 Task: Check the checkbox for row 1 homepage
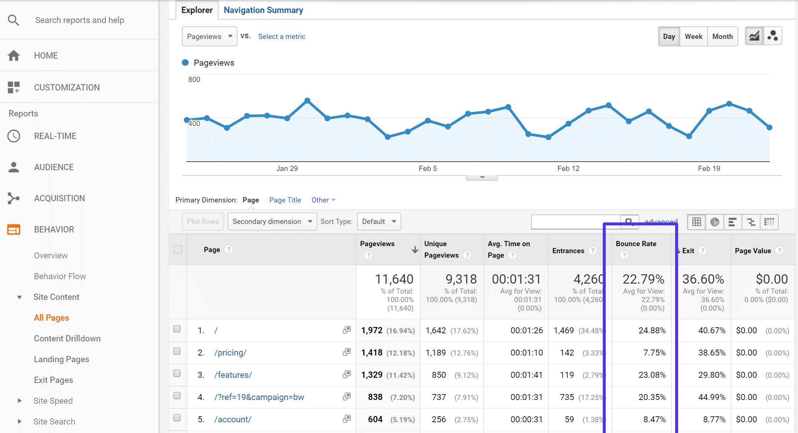176,329
